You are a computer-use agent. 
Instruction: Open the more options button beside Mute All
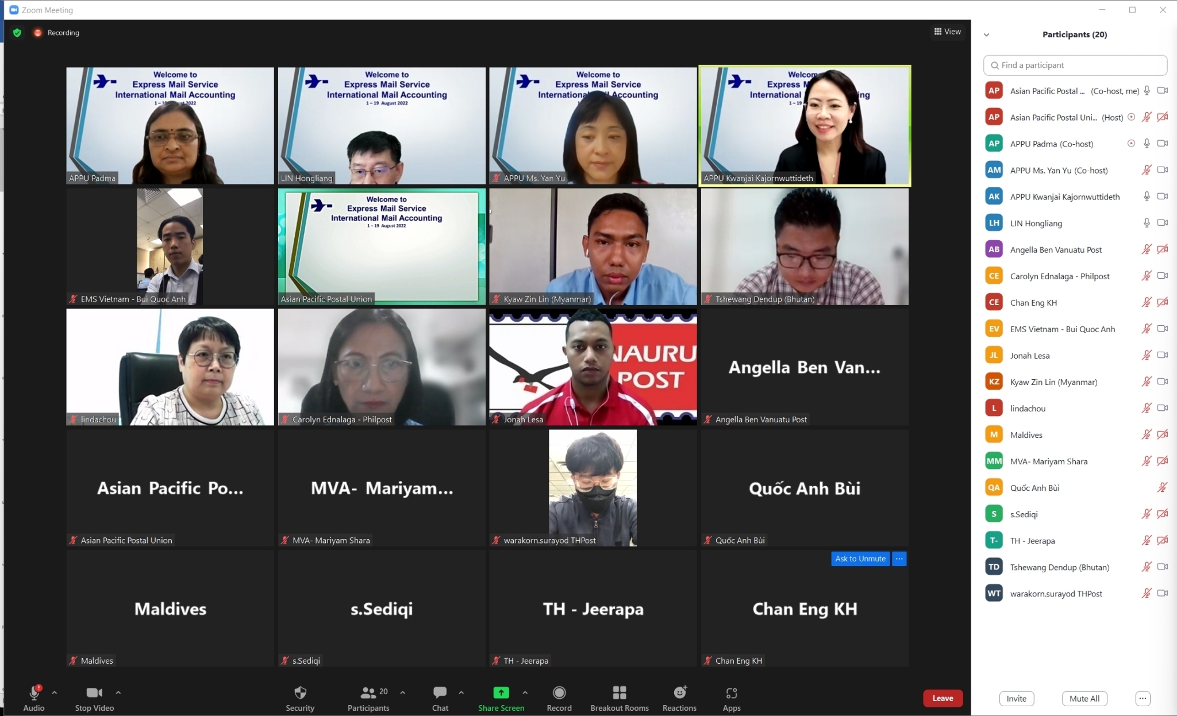[x=1143, y=698]
